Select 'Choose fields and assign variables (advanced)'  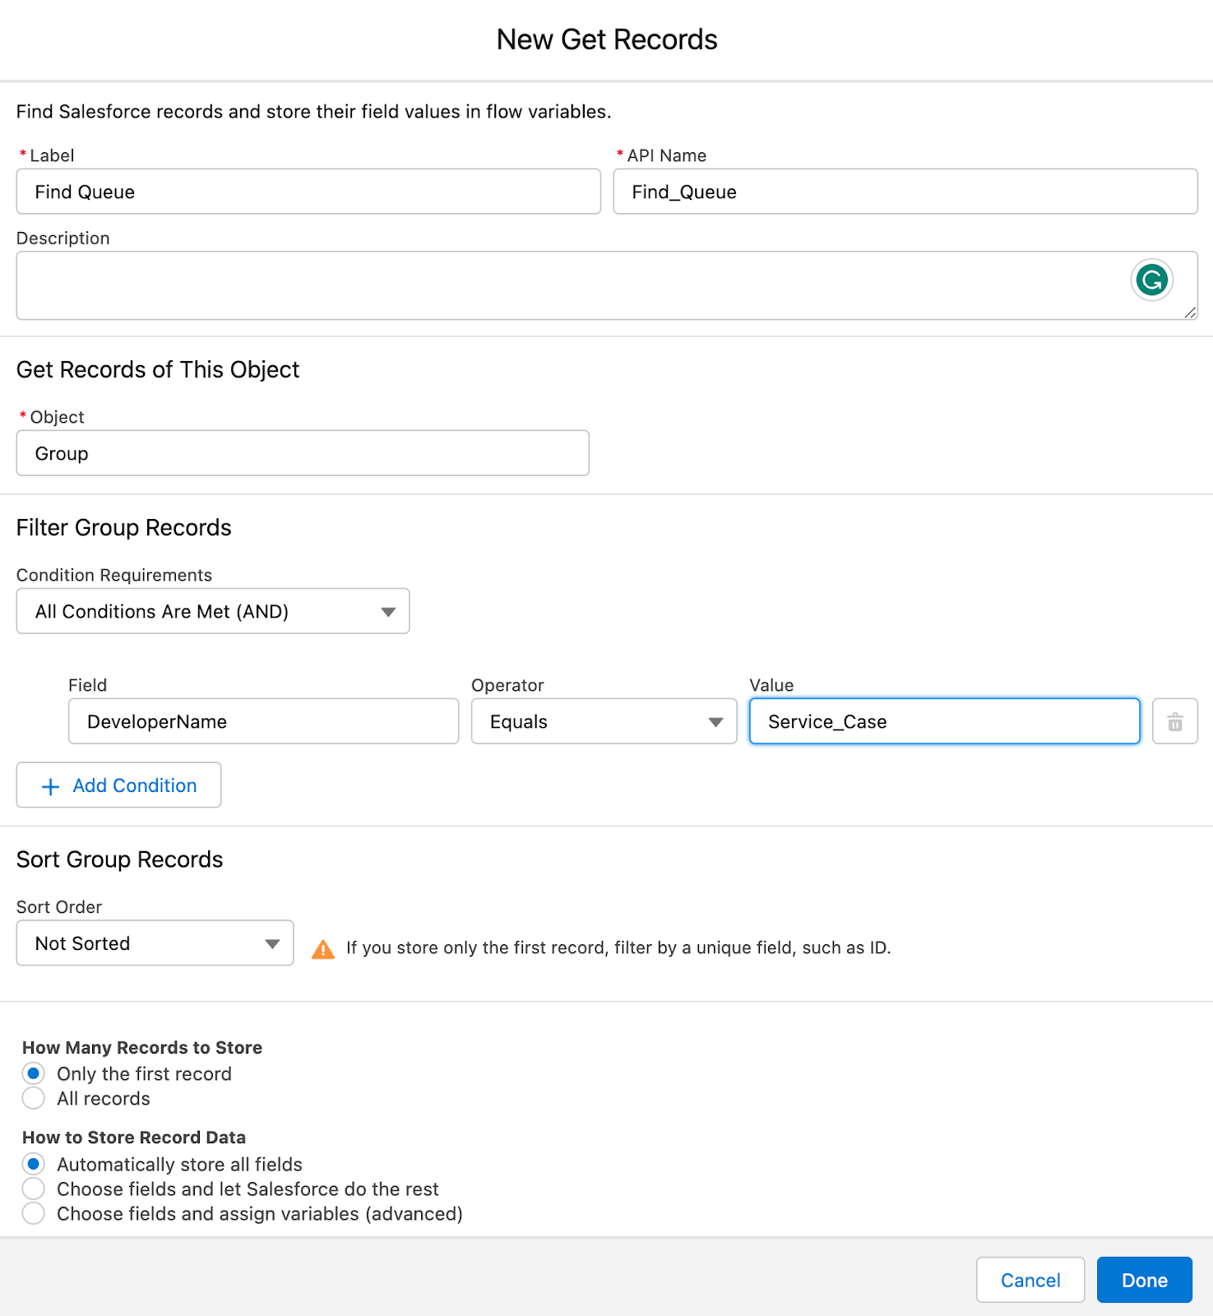34,1213
